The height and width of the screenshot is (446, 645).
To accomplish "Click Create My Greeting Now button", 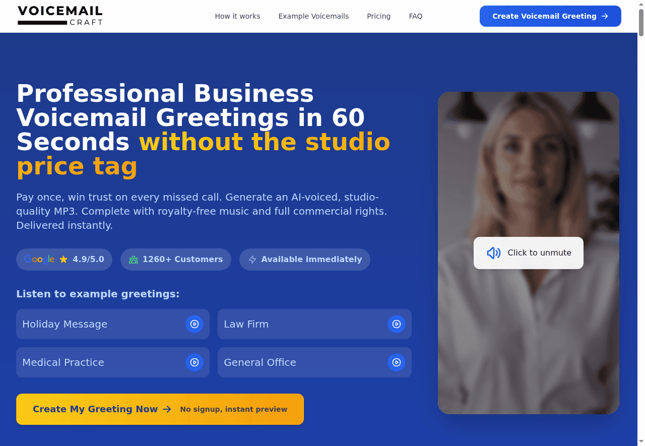I will click(160, 409).
